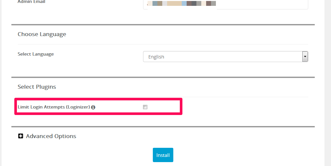The image size is (331, 166).
Task: Click the Select Language label
Action: [x=36, y=54]
